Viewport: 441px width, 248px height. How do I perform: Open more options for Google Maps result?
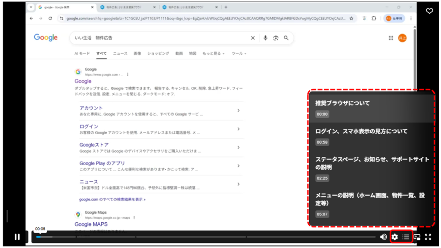click(134, 218)
